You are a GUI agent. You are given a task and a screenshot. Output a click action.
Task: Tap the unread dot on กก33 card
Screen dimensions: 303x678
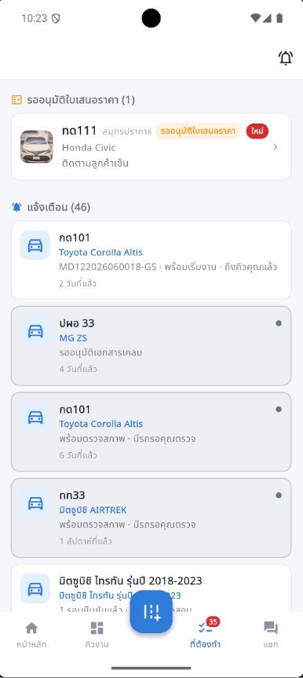279,495
